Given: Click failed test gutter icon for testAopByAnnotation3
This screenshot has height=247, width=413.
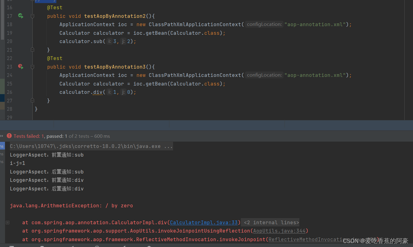Looking at the screenshot, I should tap(21, 66).
